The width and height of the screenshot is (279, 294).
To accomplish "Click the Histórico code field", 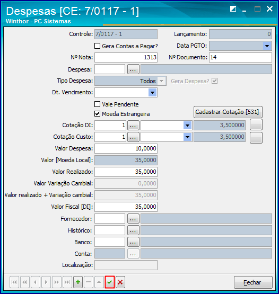I will click(x=110, y=230).
